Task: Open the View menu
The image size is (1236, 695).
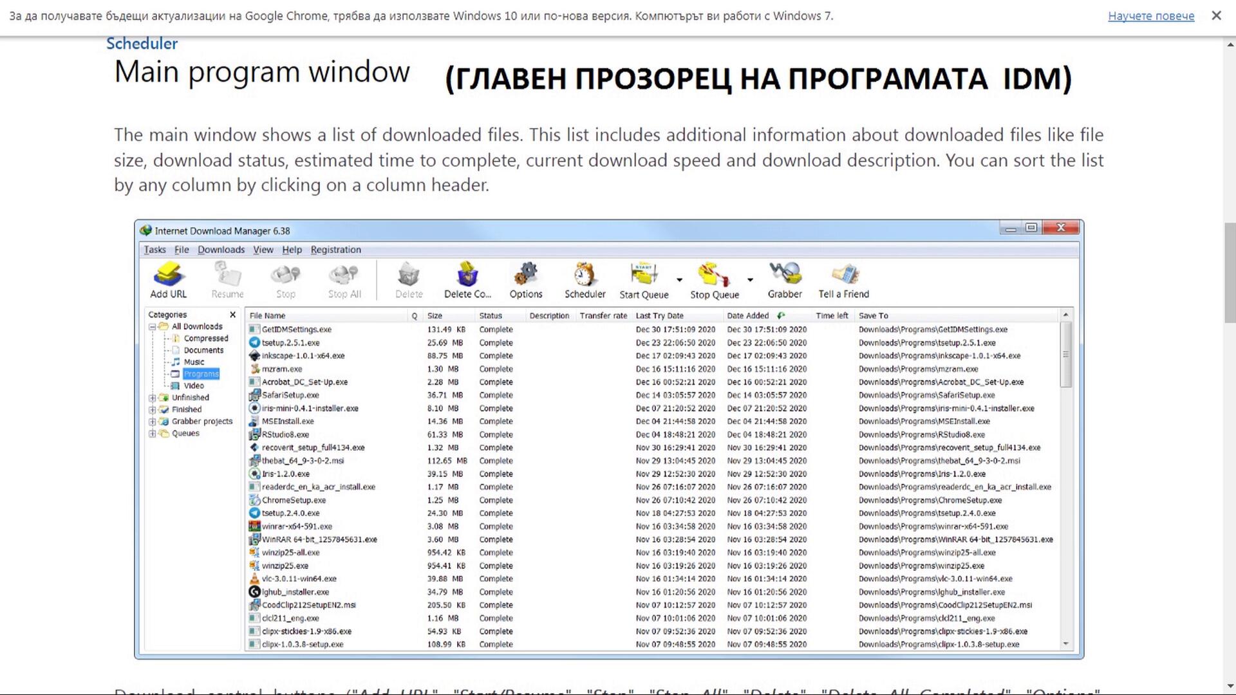Action: 263,250
